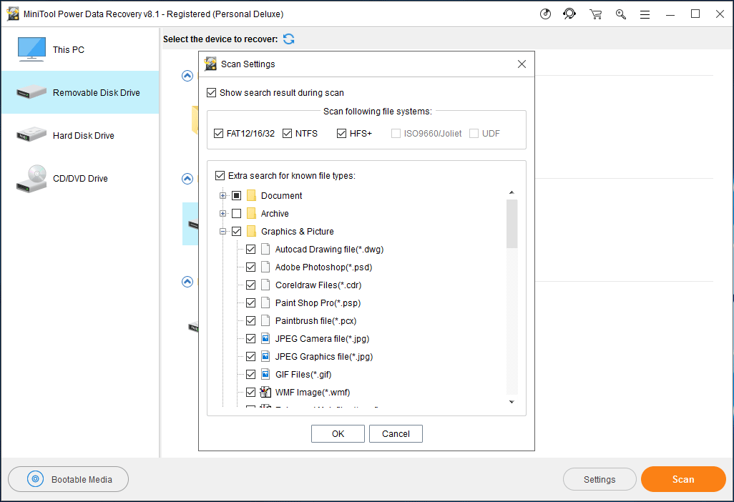Screen dimensions: 734x502
Task: Open the hamburger menu in titlebar
Action: pos(645,14)
